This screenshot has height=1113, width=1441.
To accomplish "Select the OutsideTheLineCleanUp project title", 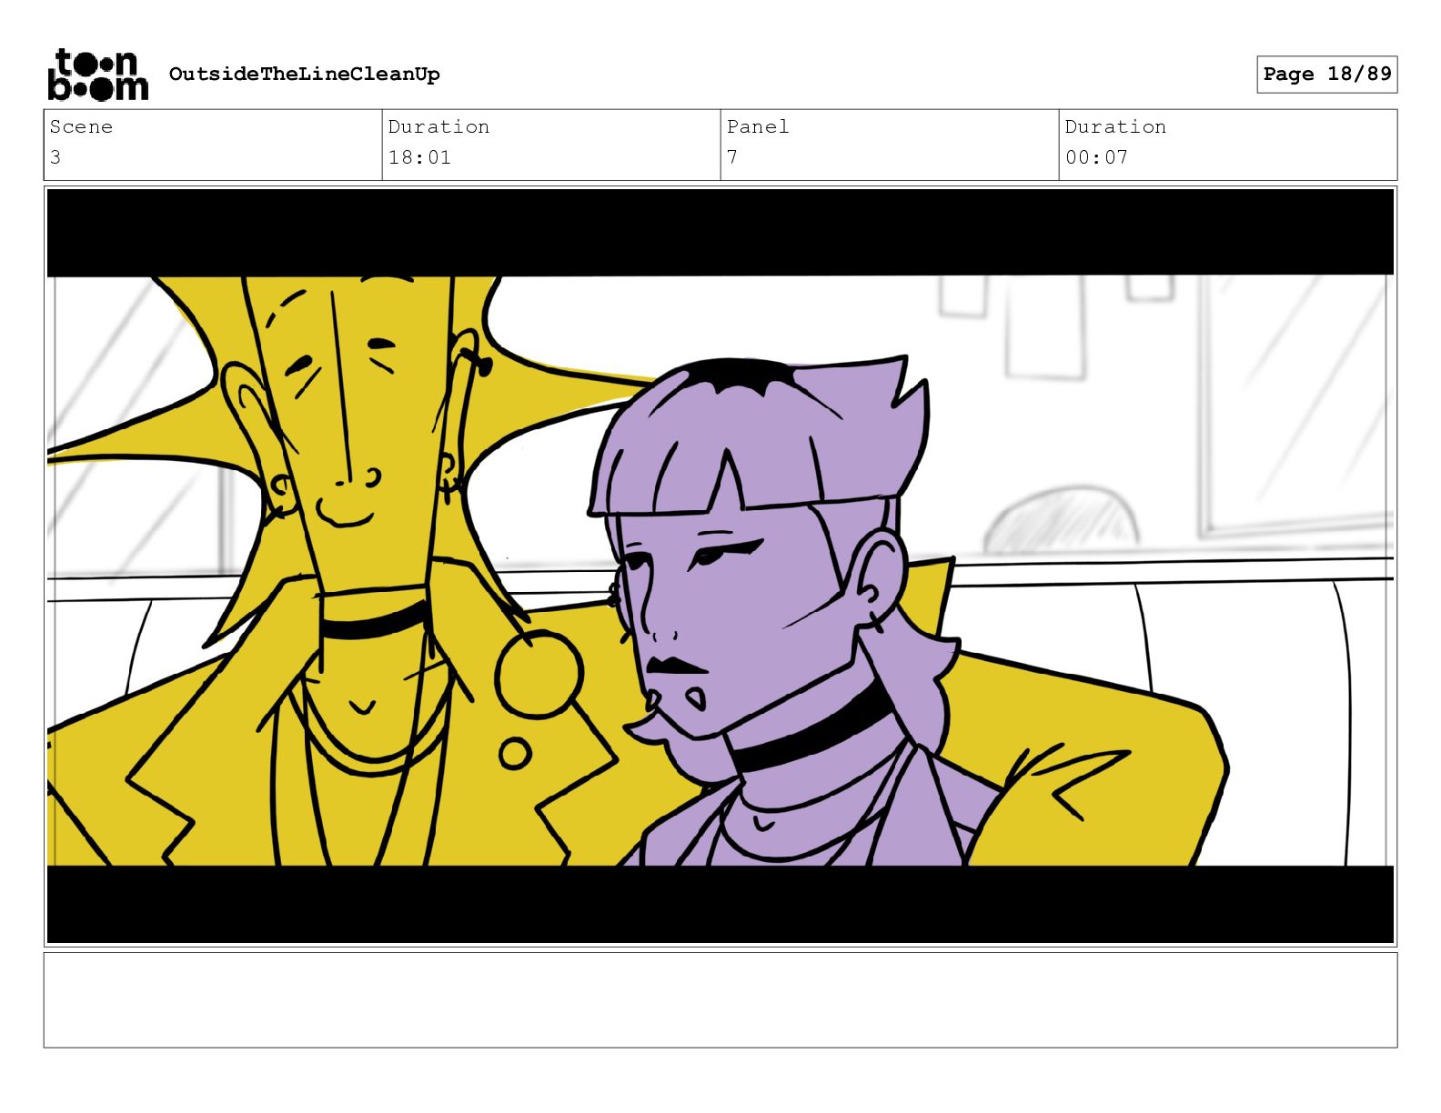I will tap(304, 74).
